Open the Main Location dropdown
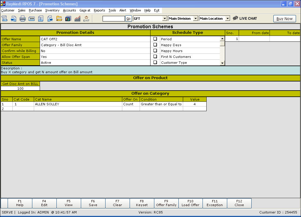The image size is (301, 217). (227, 19)
